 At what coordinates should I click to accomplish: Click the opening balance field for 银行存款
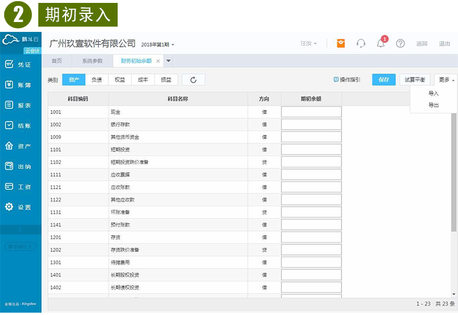(x=311, y=124)
